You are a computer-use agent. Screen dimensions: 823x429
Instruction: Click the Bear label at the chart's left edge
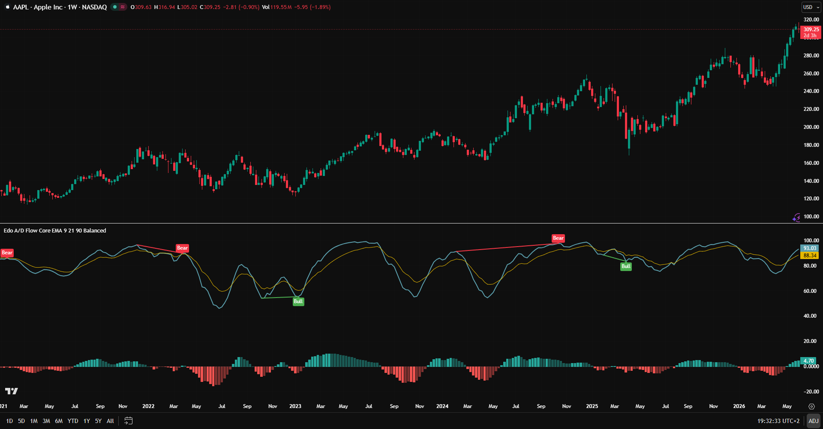(7, 253)
